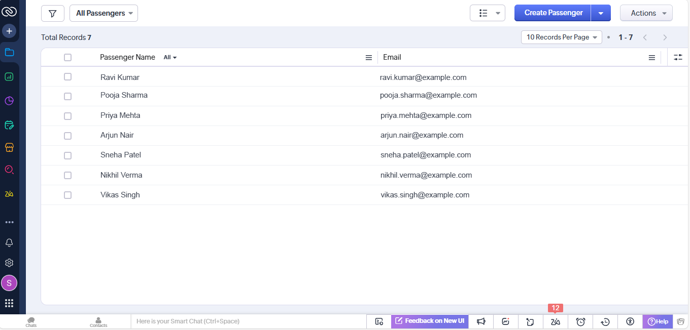Click the Create Passenger button

(553, 13)
